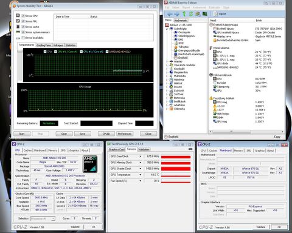Switch to the Cooling Fans tab

click(44, 45)
